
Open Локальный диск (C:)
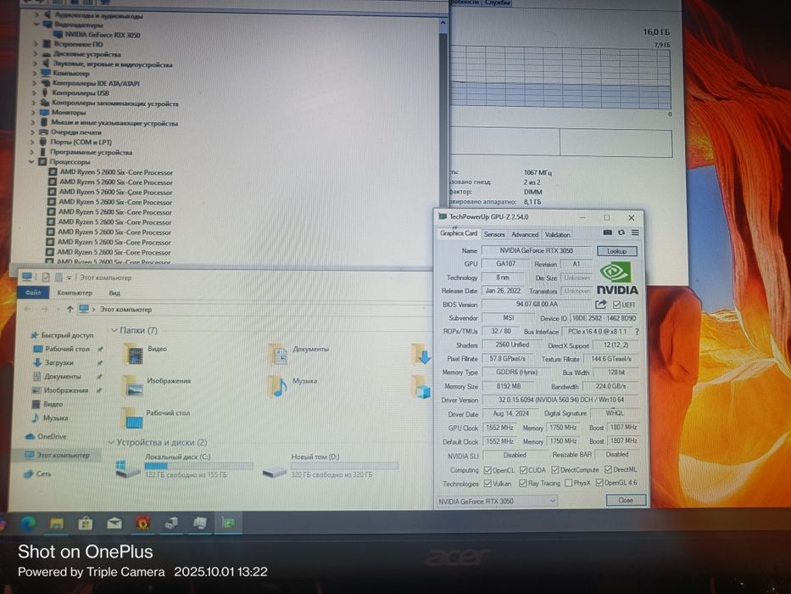[184, 465]
